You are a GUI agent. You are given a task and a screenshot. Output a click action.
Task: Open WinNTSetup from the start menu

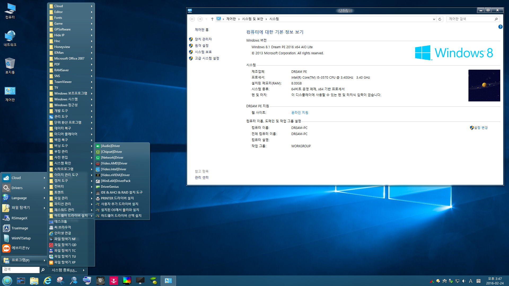[24, 238]
